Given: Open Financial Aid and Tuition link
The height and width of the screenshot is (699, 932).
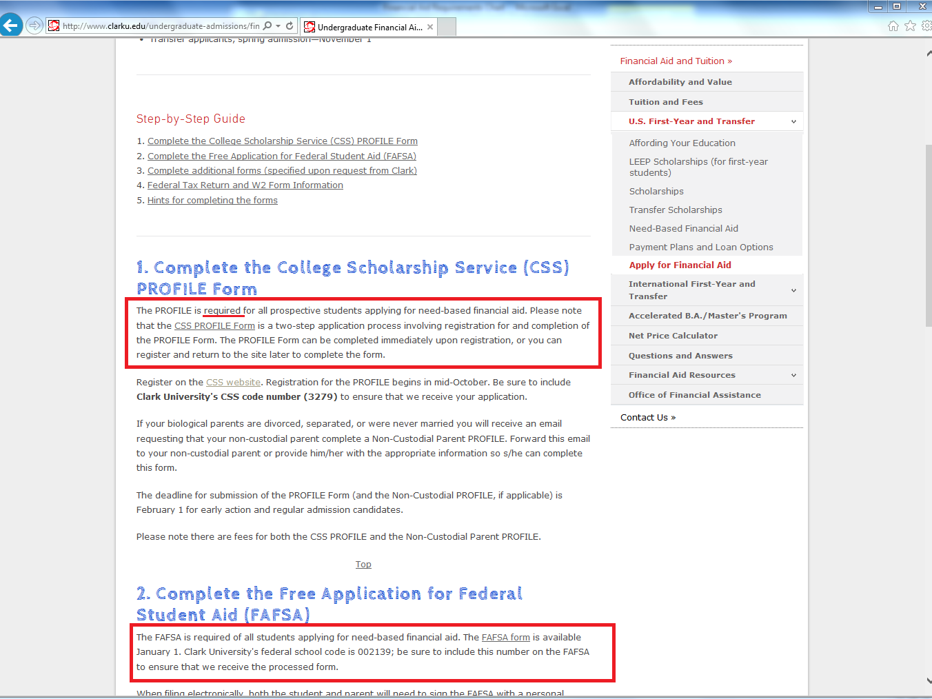Looking at the screenshot, I should (676, 61).
